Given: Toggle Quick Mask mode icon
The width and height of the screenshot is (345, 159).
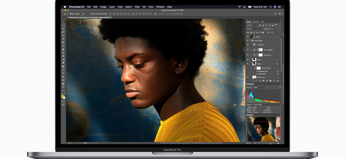Looking at the screenshot, I should pos(63,101).
